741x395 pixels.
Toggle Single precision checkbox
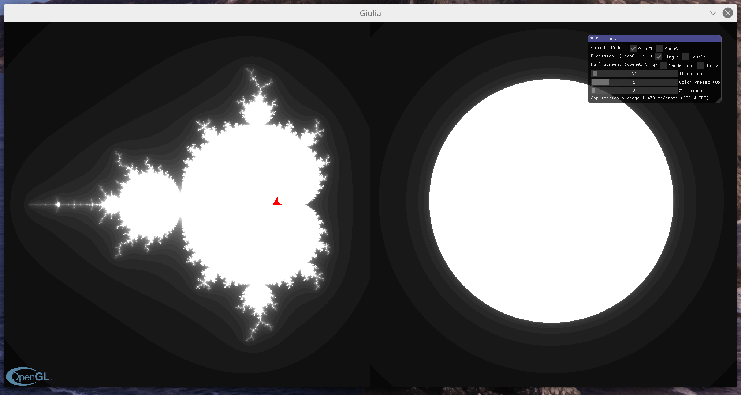coord(659,57)
